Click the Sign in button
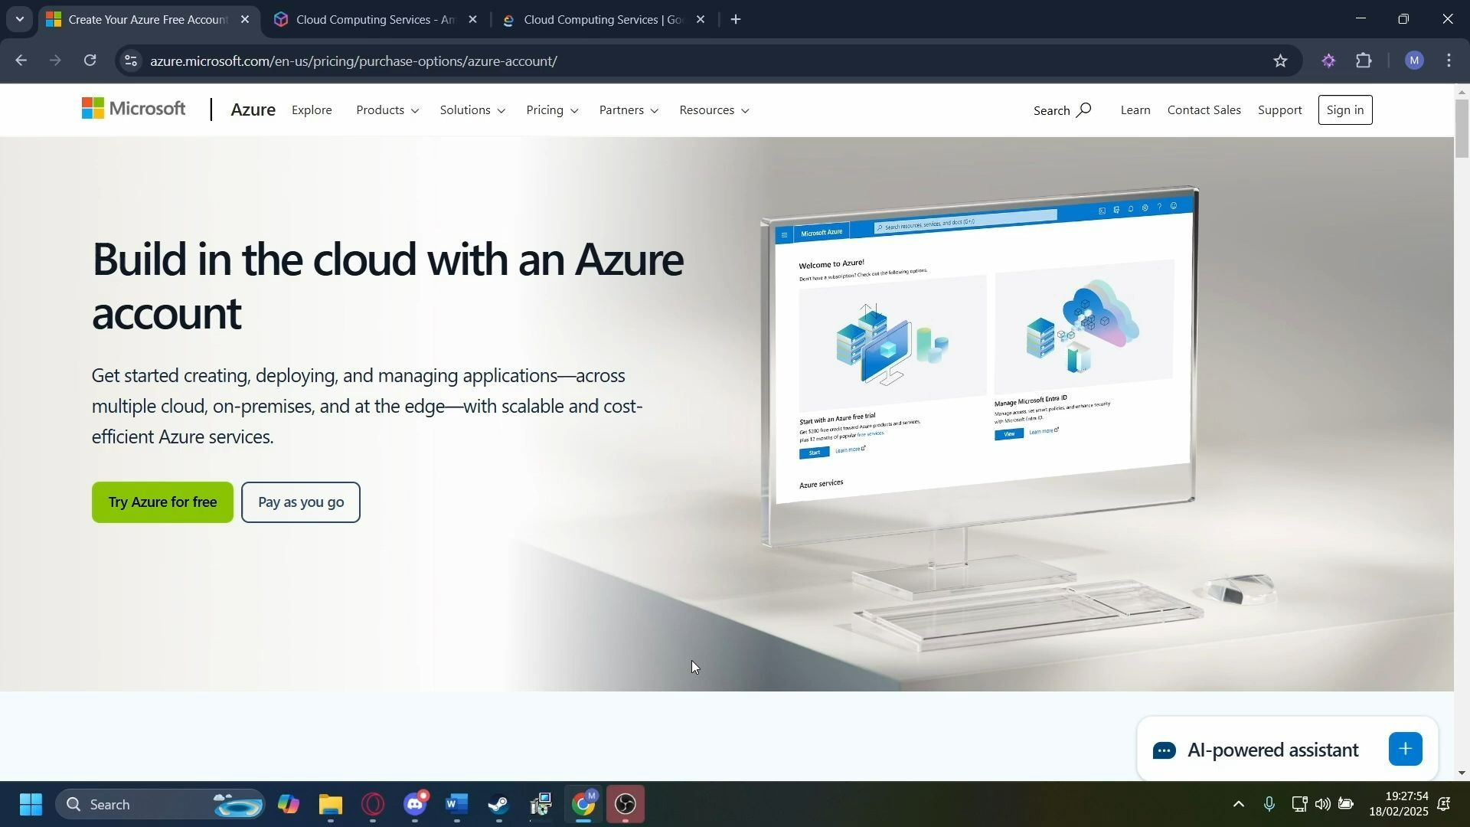Viewport: 1470px width, 827px height. pos(1344,110)
